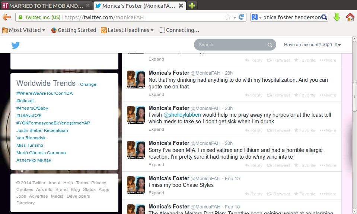Open the #WhereWeAreTourCon1DA trend
357x214 pixels.
pyautogui.click(x=44, y=93)
